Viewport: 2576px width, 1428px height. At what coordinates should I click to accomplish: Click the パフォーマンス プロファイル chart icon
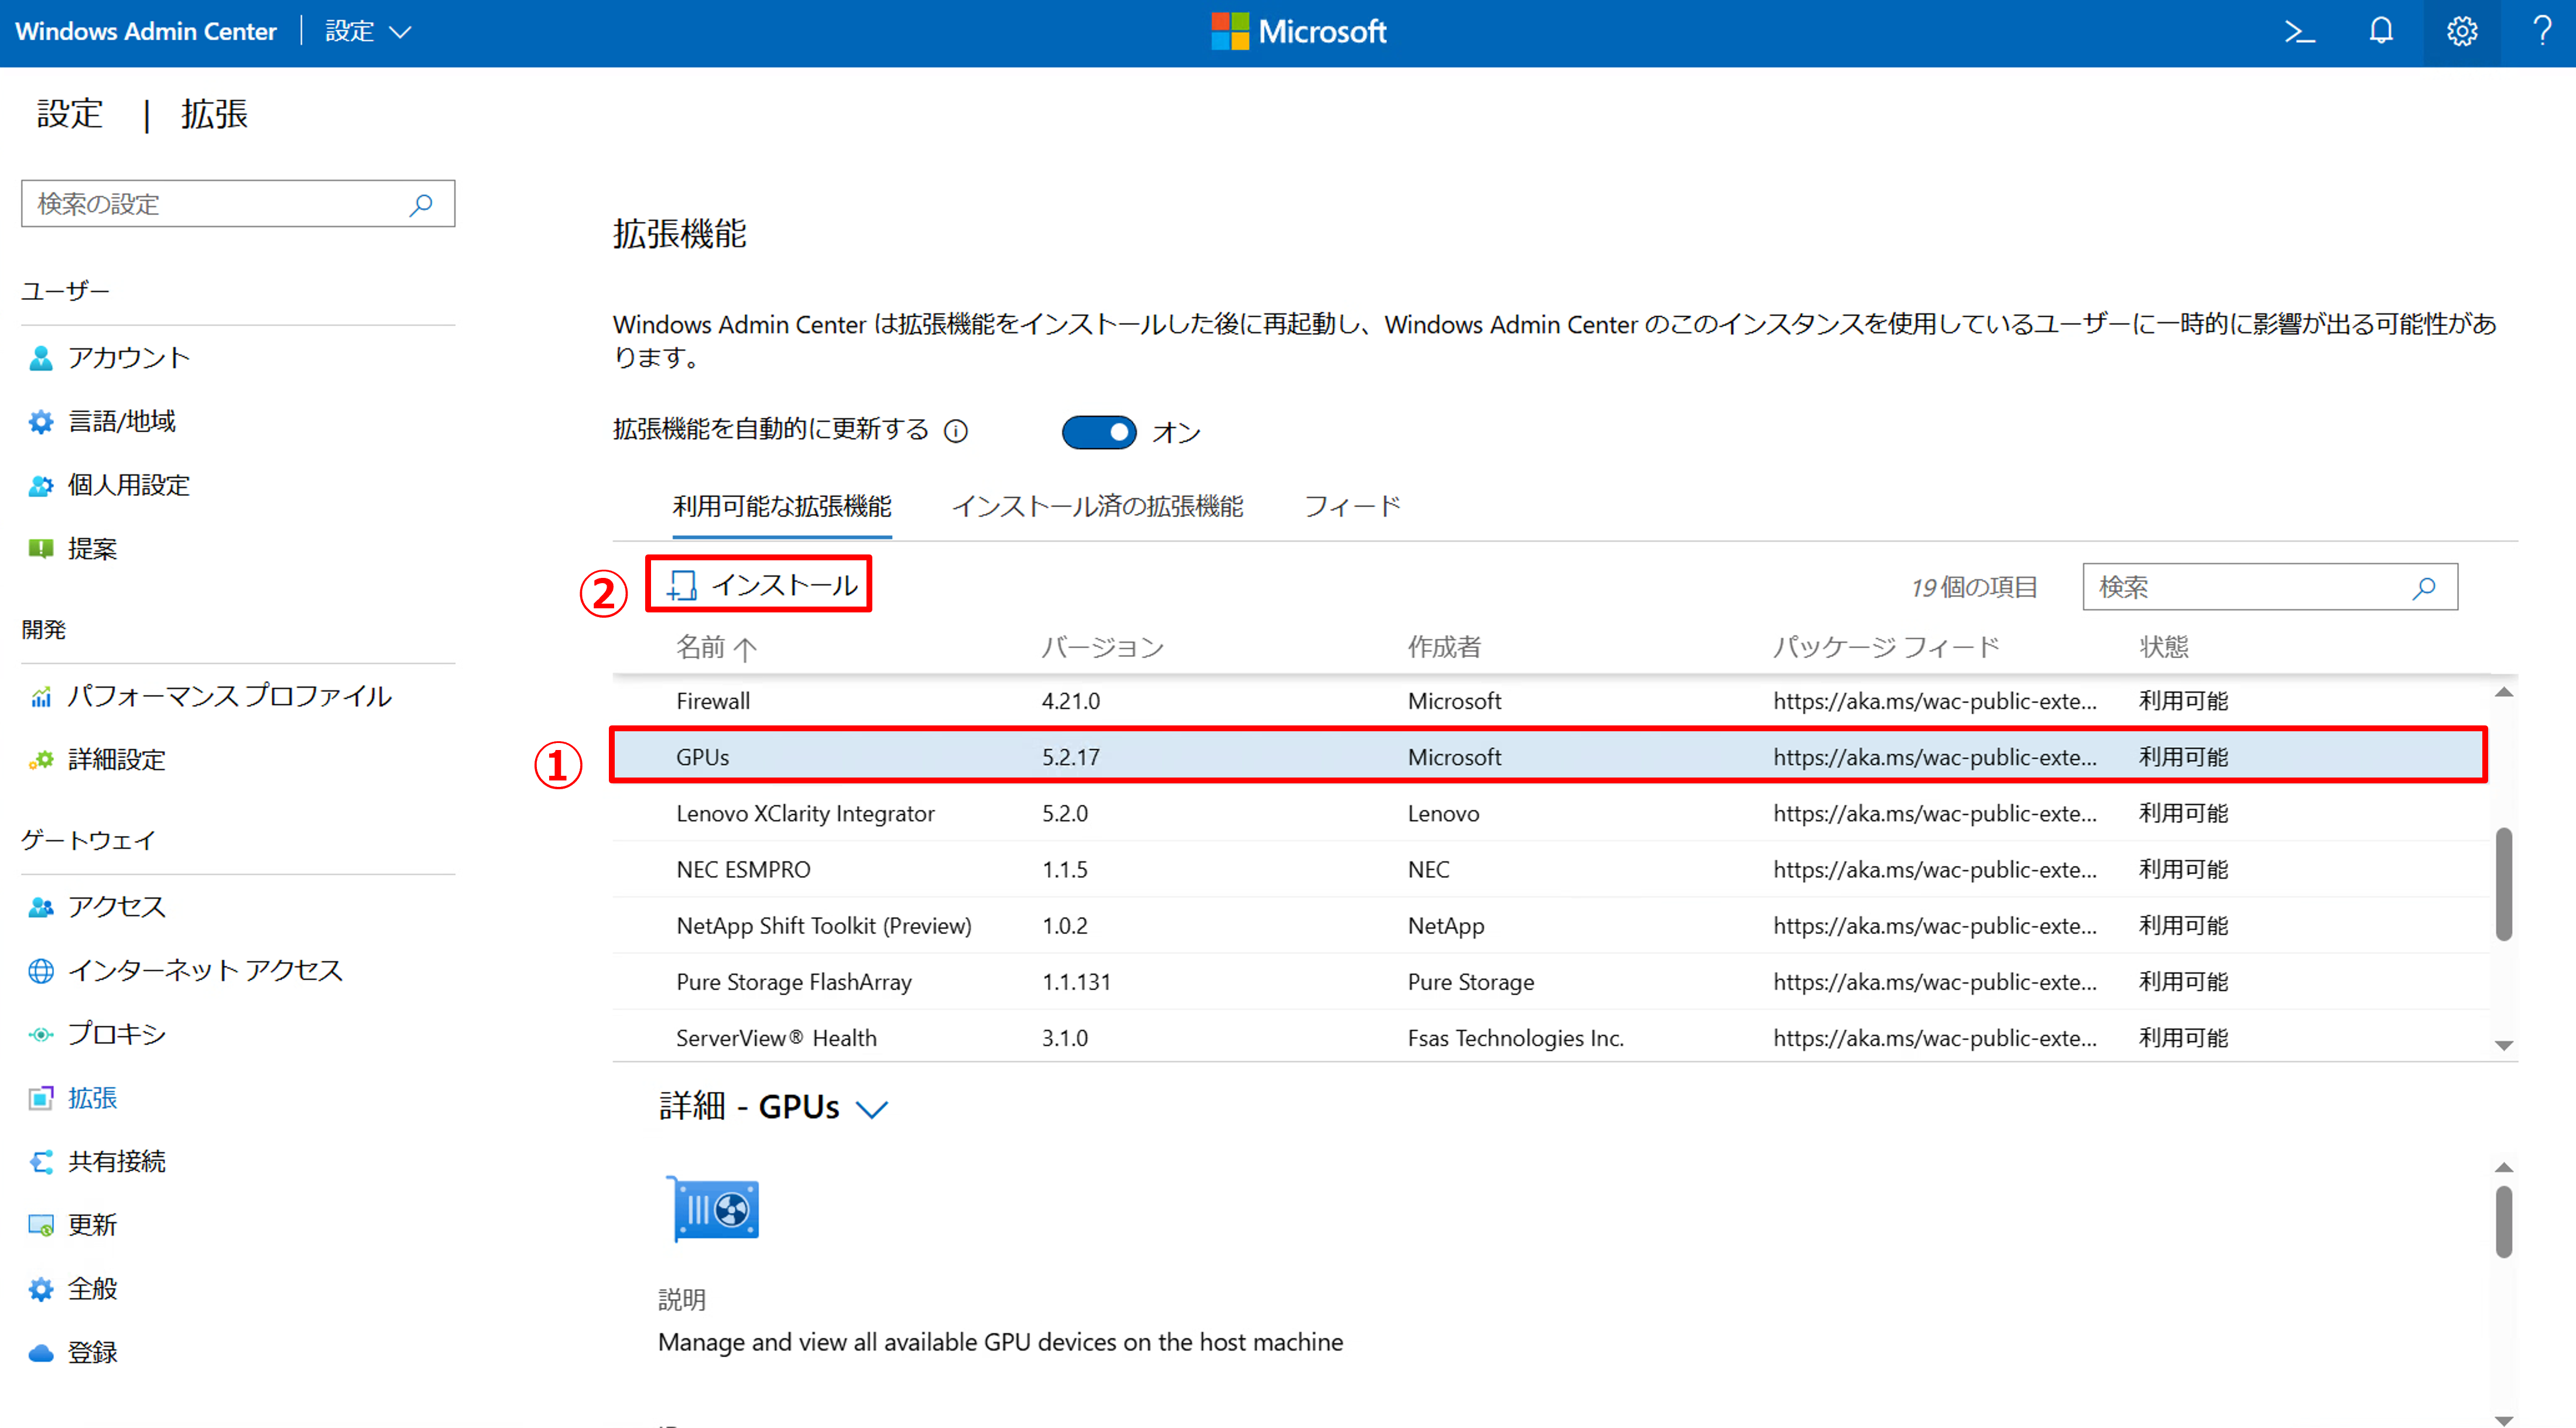pos(41,697)
